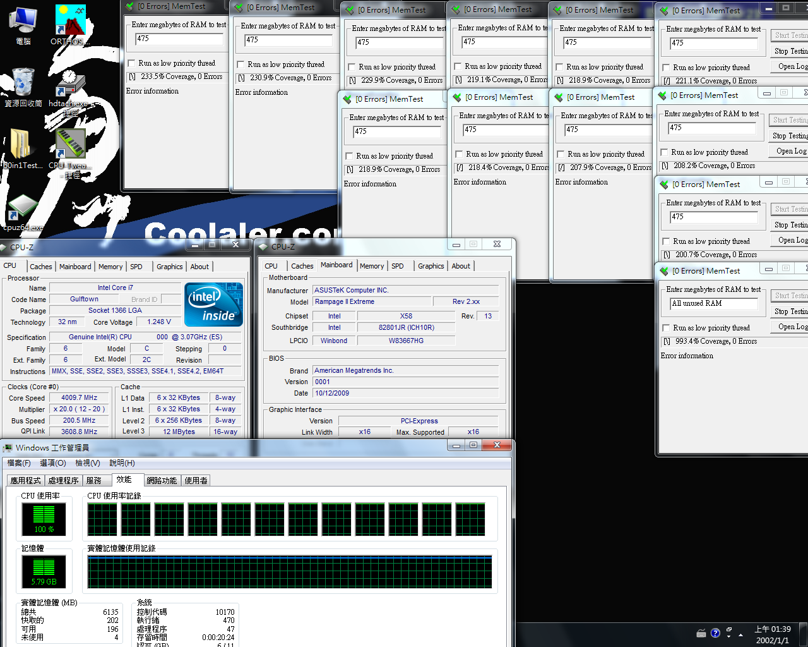Image resolution: width=808 pixels, height=647 pixels.
Task: Click the 記憶體 5.79 GB memory meter
Action: pos(44,572)
